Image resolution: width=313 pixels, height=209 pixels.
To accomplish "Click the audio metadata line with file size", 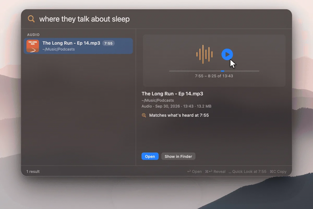I will coord(177,106).
